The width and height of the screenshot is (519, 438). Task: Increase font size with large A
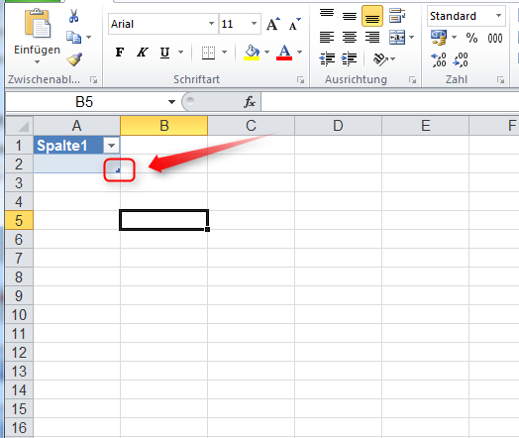(273, 24)
